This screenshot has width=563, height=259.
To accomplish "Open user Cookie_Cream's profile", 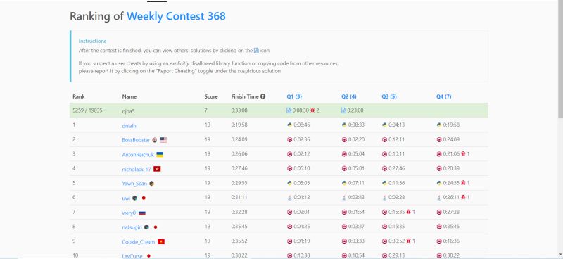I will point(138,242).
